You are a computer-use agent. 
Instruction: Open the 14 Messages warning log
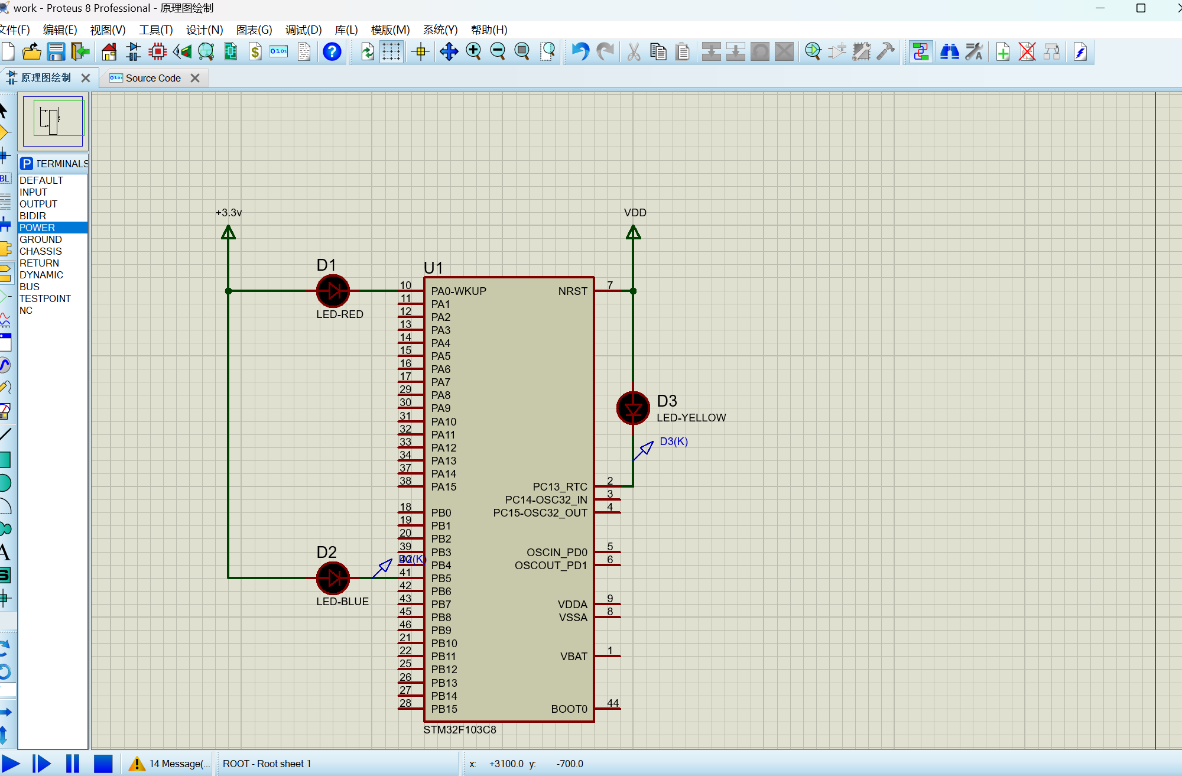(170, 764)
